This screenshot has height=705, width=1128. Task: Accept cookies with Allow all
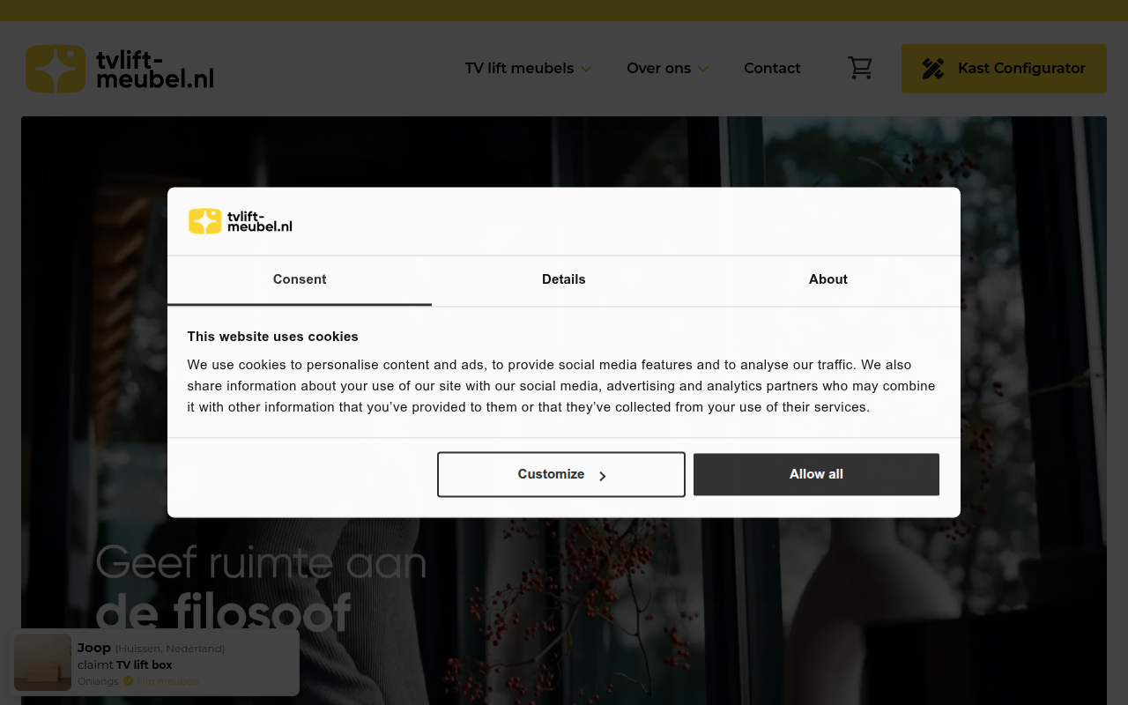[x=816, y=474]
